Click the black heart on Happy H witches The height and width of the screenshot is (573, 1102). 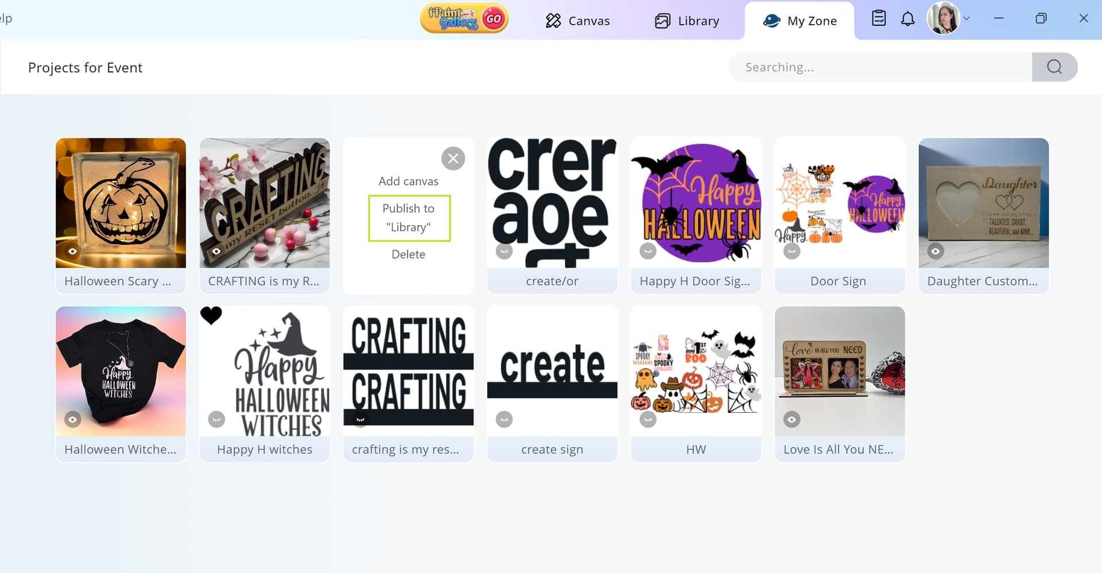pyautogui.click(x=211, y=315)
